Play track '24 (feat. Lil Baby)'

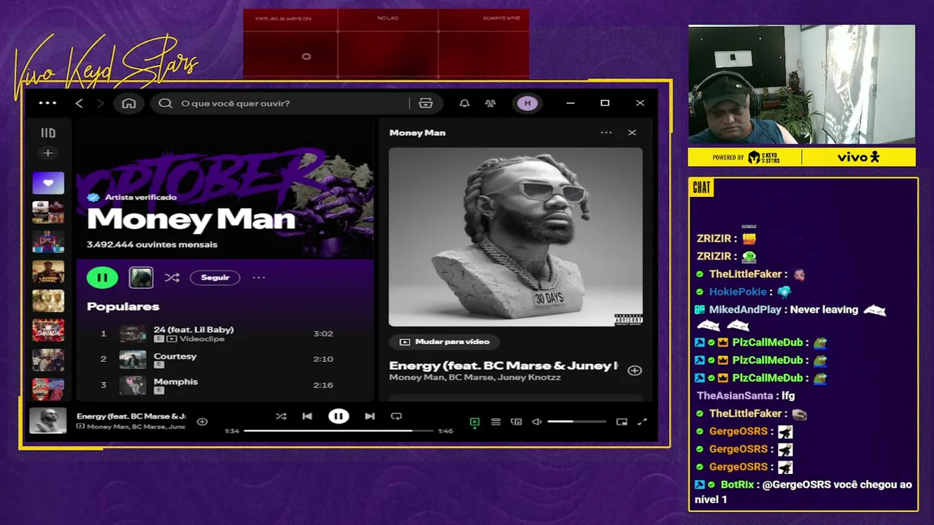click(x=193, y=330)
